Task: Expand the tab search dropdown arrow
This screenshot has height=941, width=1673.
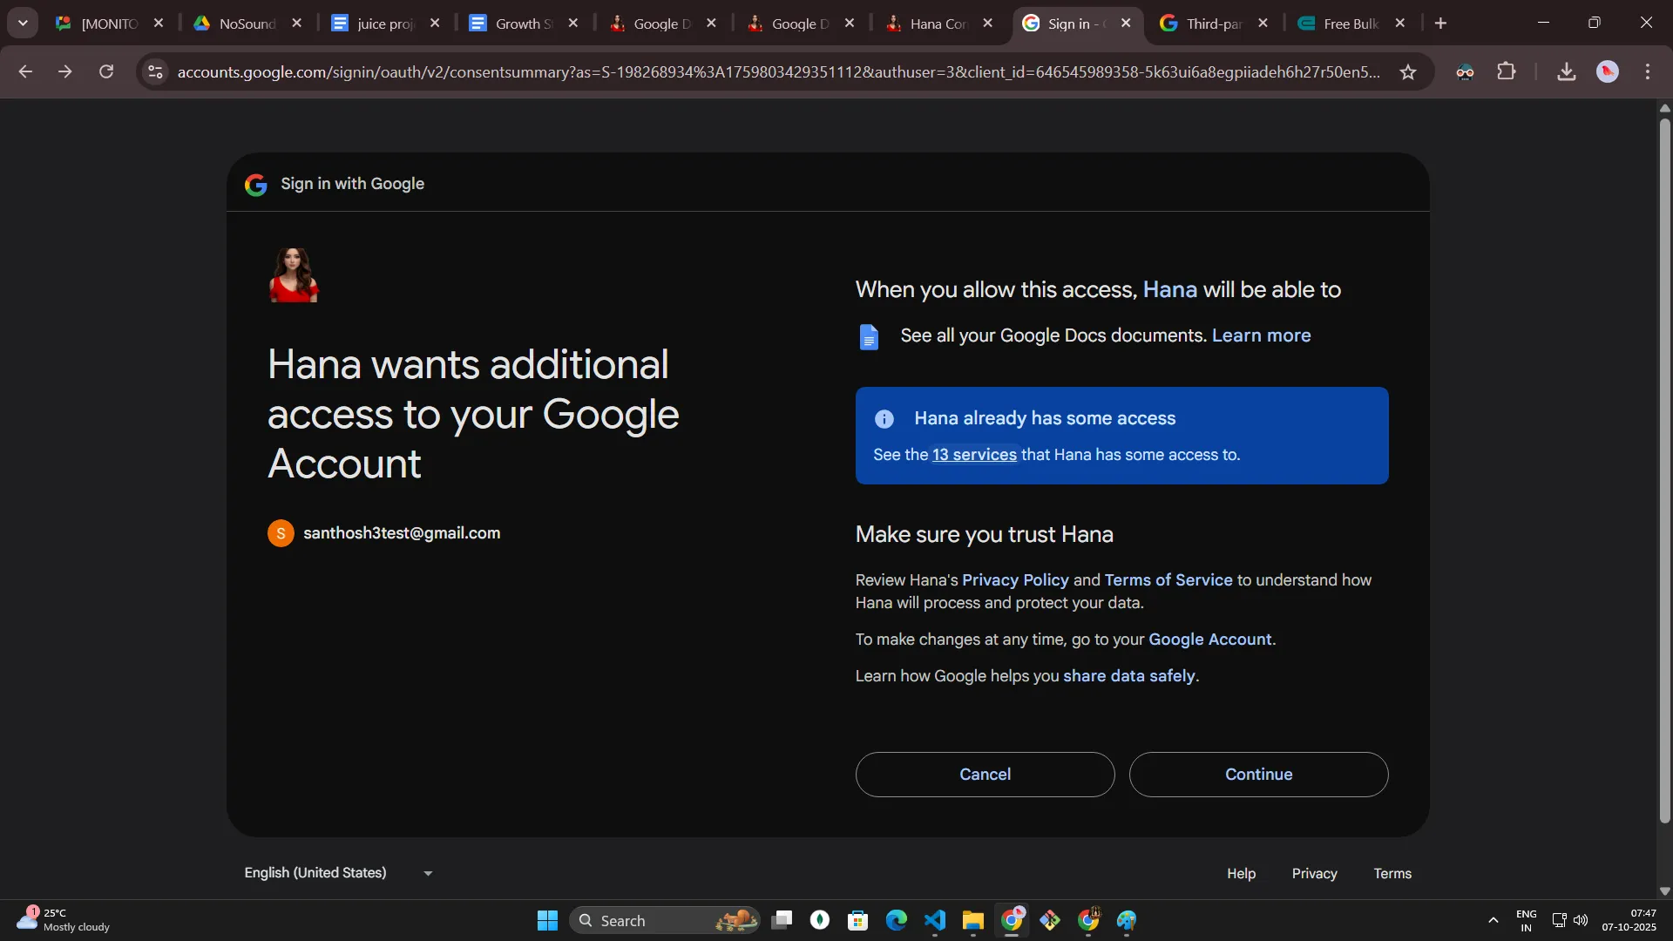Action: click(x=23, y=24)
